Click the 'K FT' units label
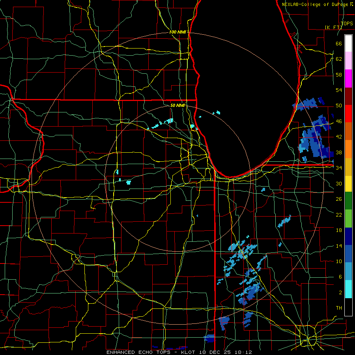 [x=333, y=27]
